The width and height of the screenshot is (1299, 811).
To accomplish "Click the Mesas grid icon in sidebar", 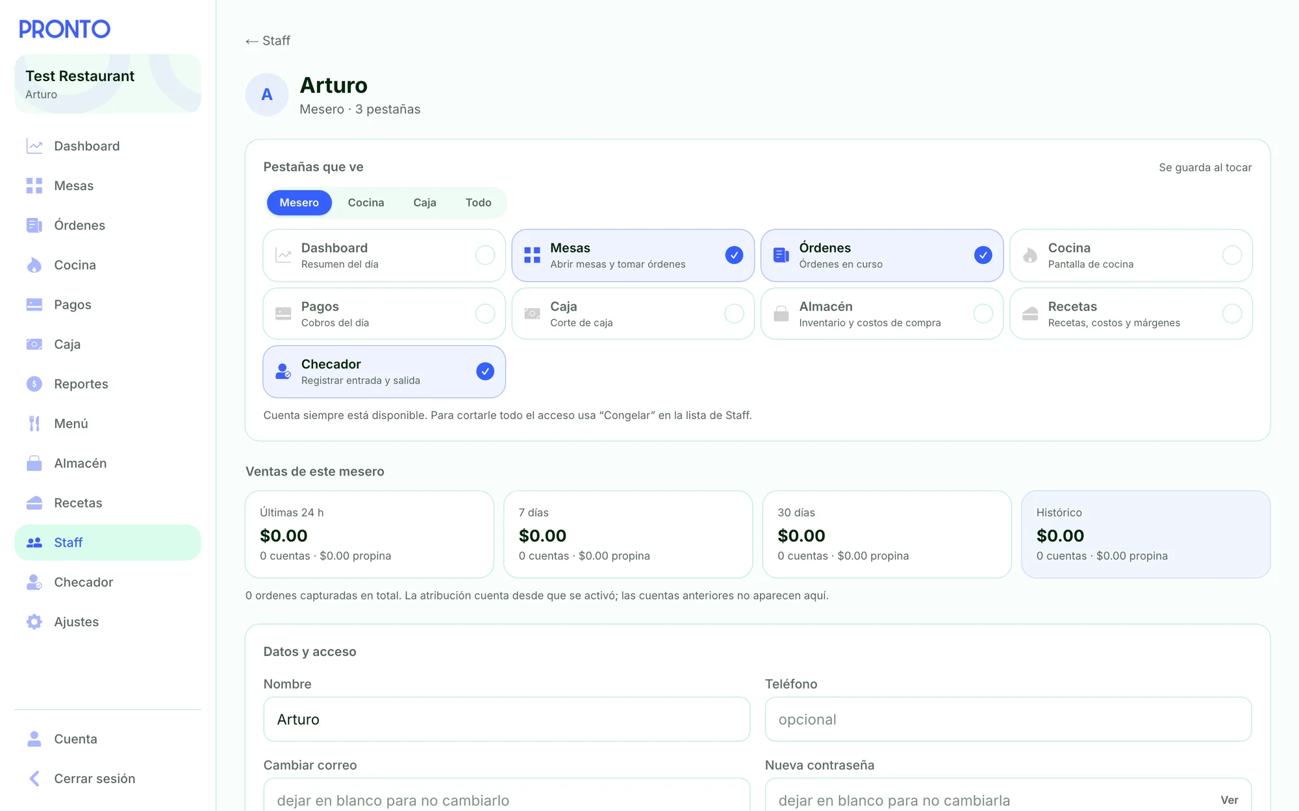I will (x=34, y=186).
